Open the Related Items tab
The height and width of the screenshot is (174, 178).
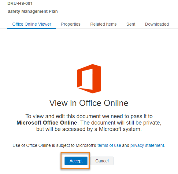tap(103, 24)
